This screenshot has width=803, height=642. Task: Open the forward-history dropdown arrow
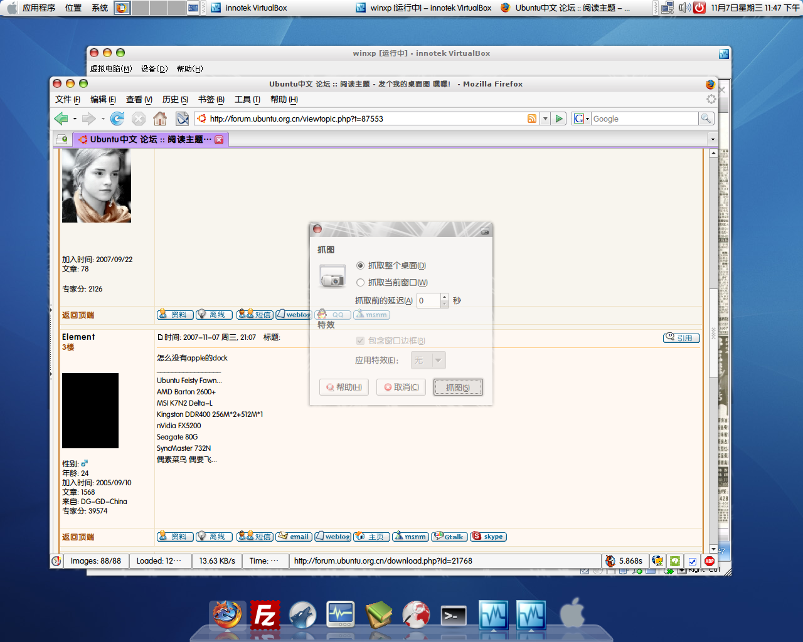click(x=103, y=118)
